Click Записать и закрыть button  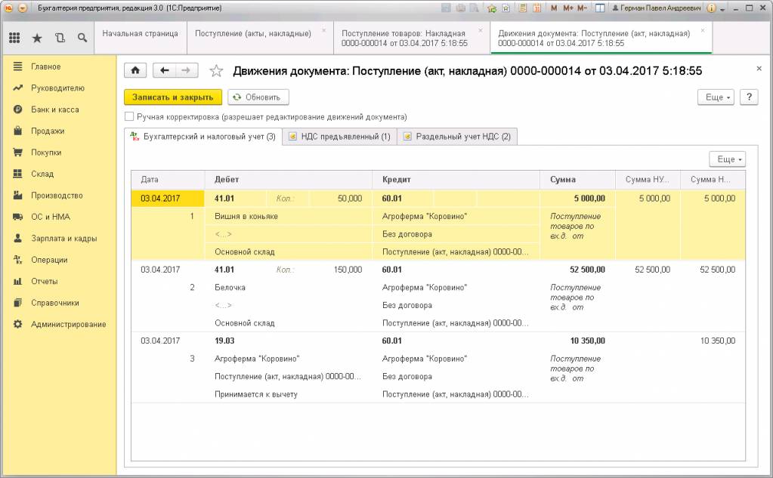pyautogui.click(x=172, y=97)
